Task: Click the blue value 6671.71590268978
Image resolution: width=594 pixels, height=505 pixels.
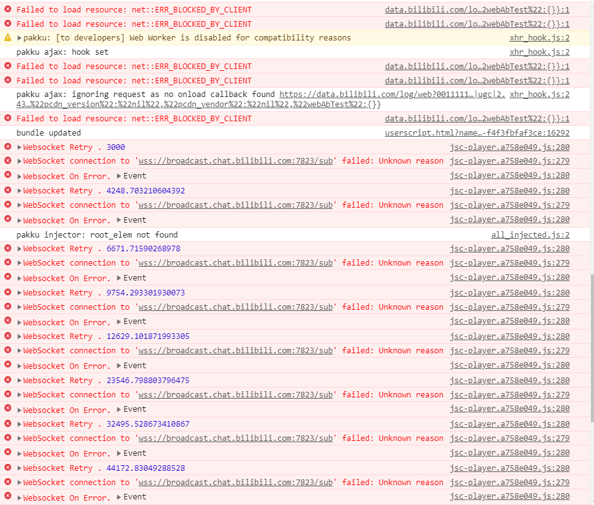Action: click(143, 249)
